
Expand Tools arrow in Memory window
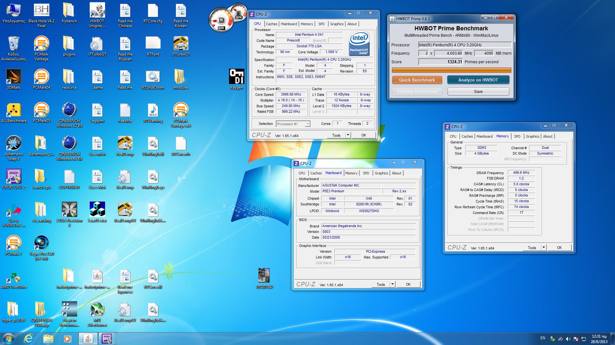click(x=544, y=248)
